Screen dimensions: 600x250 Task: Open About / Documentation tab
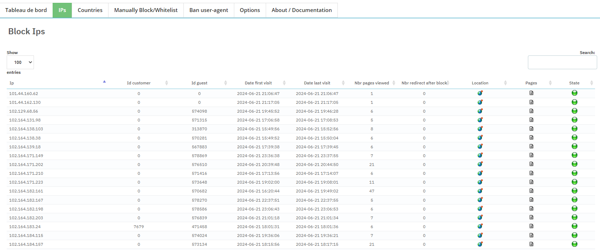click(302, 10)
